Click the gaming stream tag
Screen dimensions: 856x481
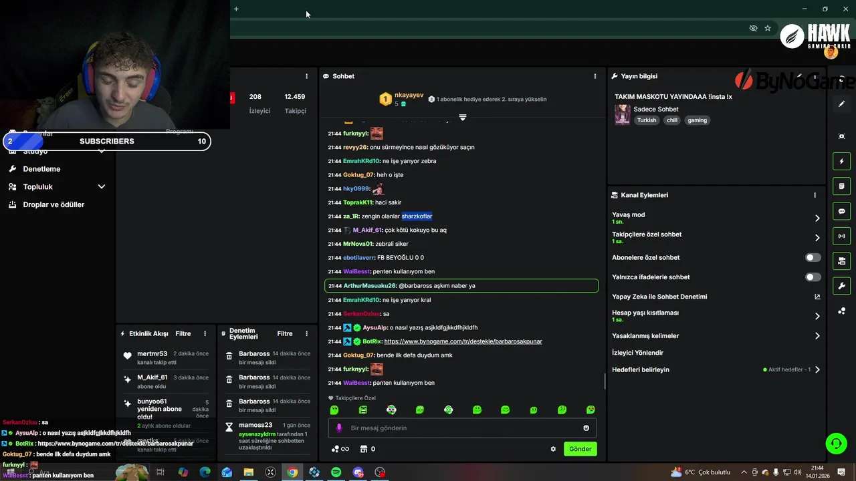pos(697,120)
